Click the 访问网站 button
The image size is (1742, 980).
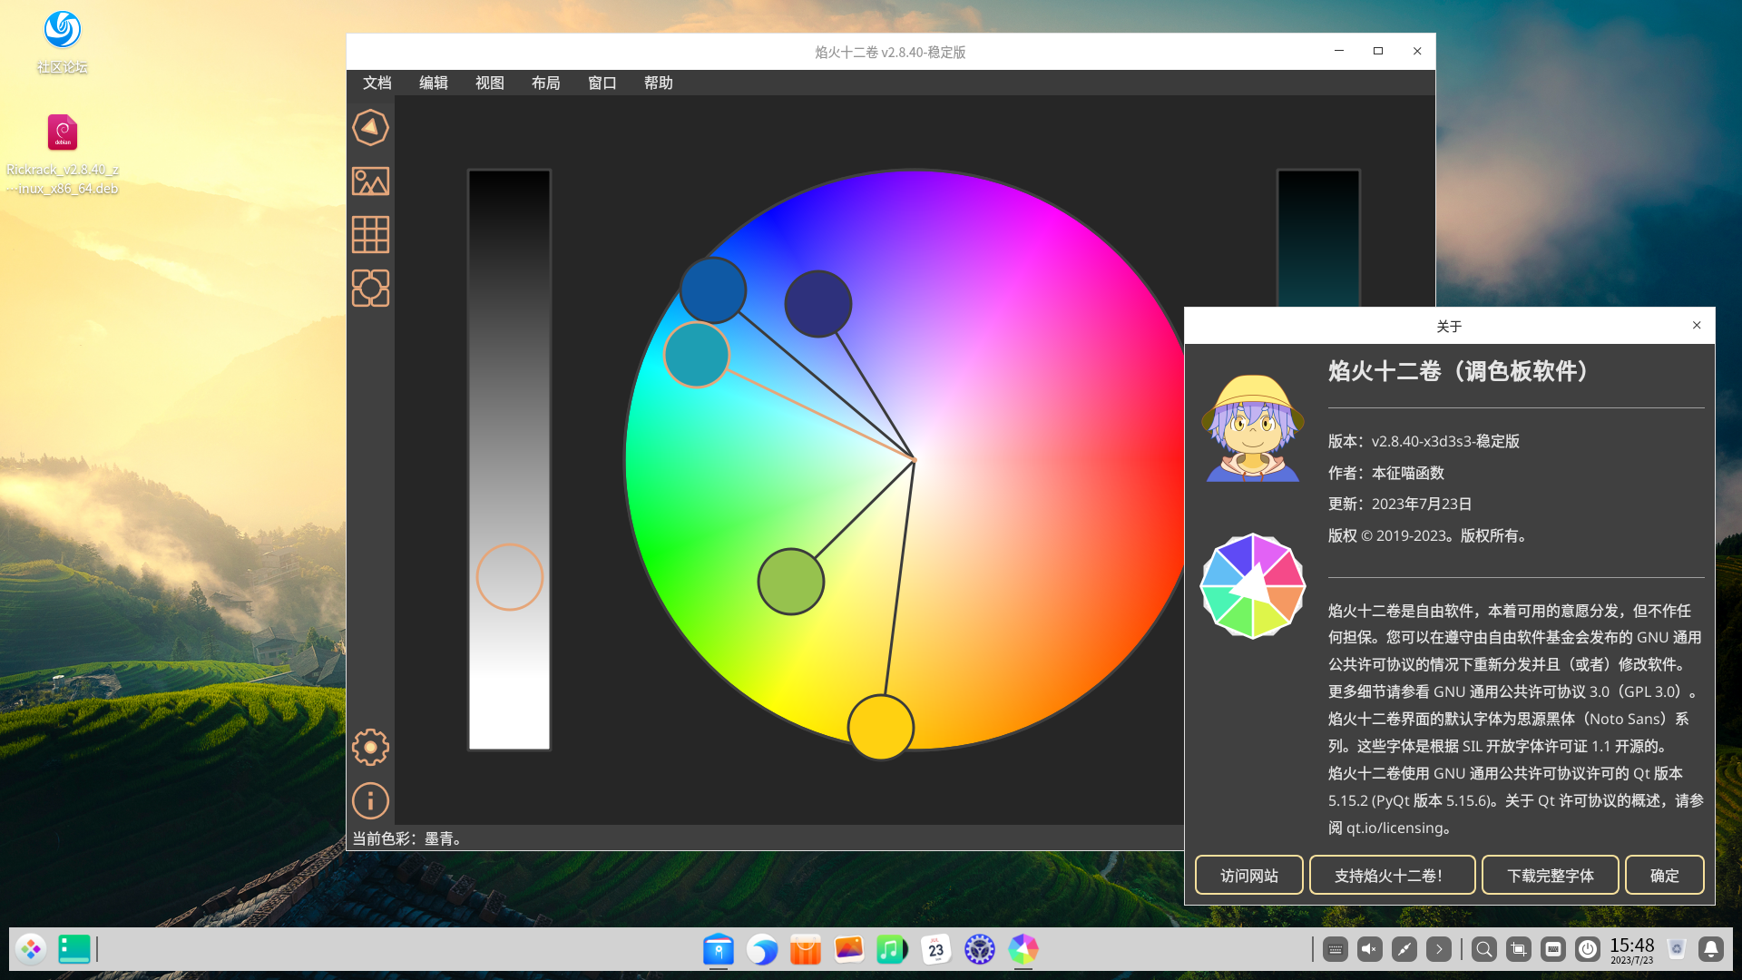[1248, 876]
